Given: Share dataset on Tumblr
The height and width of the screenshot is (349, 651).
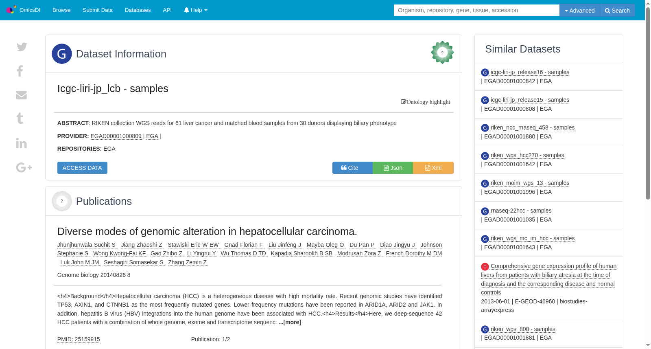Looking at the screenshot, I should pyautogui.click(x=20, y=119).
